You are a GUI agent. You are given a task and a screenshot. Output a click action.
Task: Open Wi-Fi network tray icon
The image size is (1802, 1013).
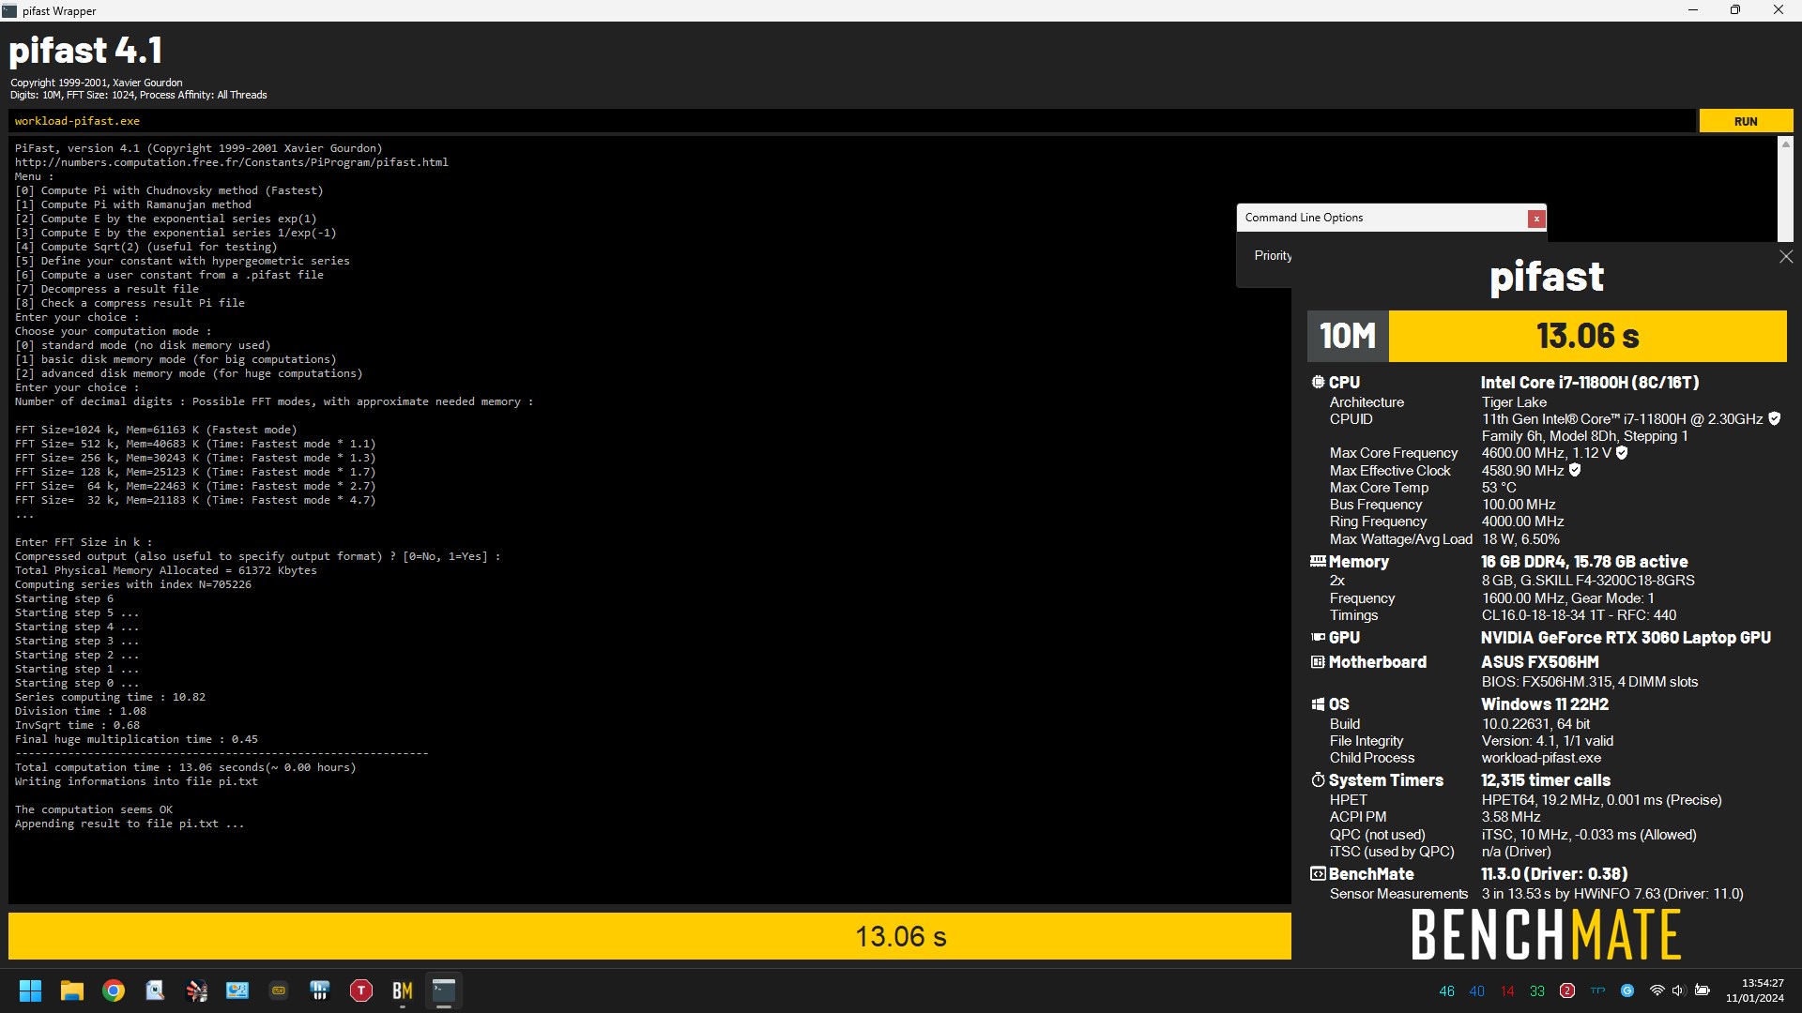1657,990
